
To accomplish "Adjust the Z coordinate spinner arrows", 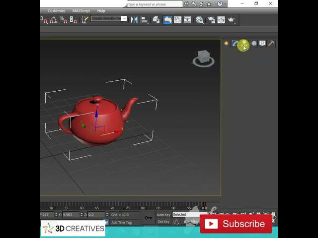I will point(107,215).
